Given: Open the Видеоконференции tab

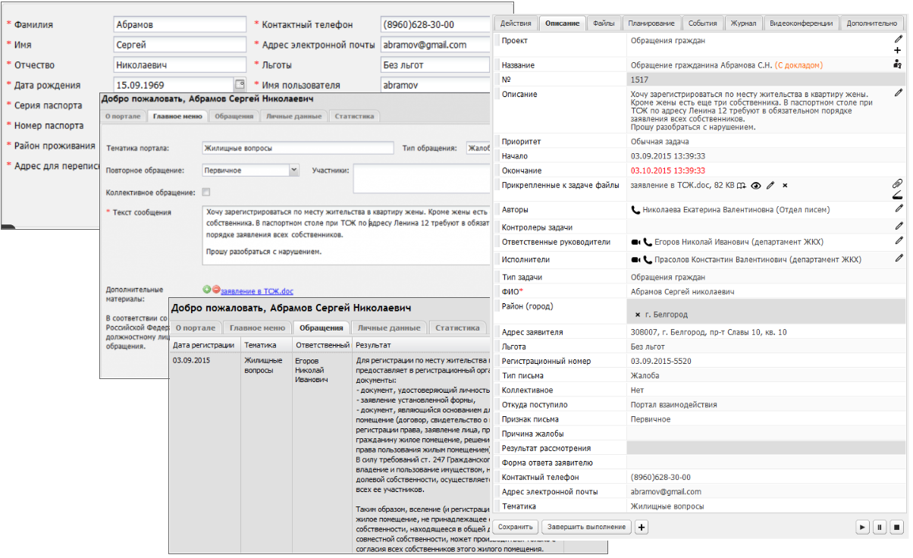Looking at the screenshot, I should point(801,24).
